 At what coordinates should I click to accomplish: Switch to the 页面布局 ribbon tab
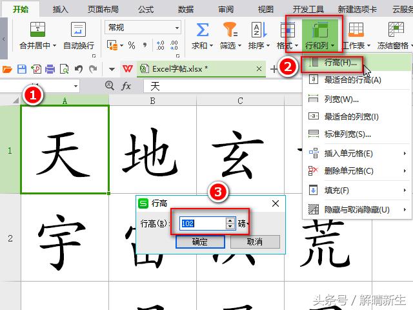[103, 10]
